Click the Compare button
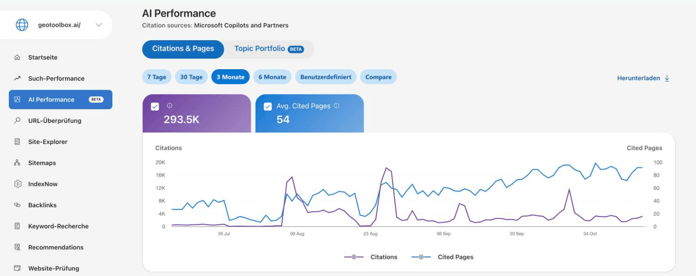This screenshot has height=276, width=696. pos(378,77)
